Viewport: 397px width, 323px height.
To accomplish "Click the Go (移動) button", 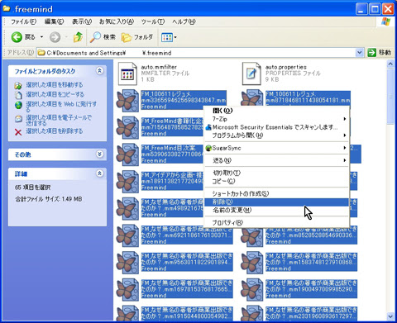I will click(380, 53).
